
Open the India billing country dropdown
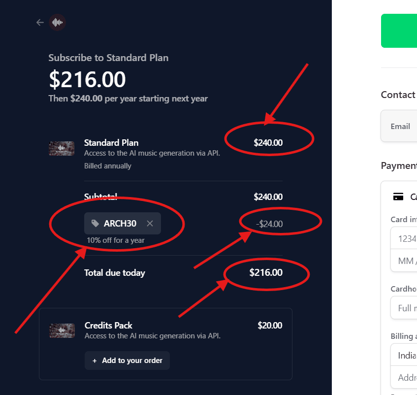point(405,355)
